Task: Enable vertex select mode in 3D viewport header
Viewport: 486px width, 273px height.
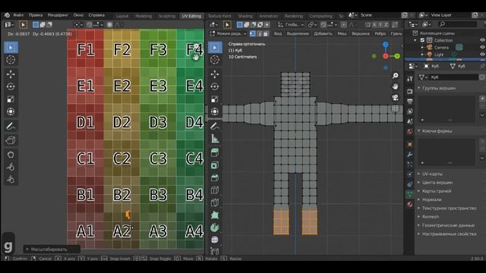Action: (253, 33)
